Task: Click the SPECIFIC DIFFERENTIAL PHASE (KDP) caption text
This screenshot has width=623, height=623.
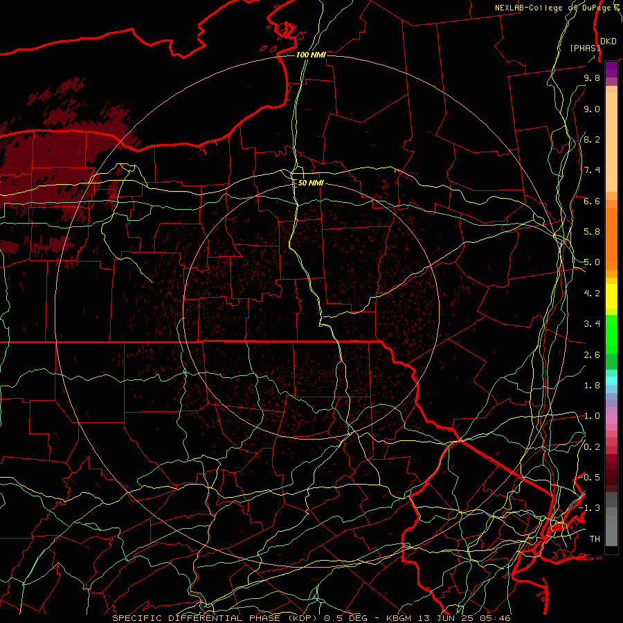Action: (x=217, y=618)
